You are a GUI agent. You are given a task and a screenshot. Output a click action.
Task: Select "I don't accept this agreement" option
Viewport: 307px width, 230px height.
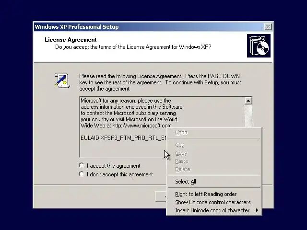coord(82,174)
